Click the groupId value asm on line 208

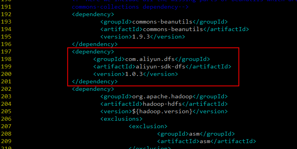194,134
